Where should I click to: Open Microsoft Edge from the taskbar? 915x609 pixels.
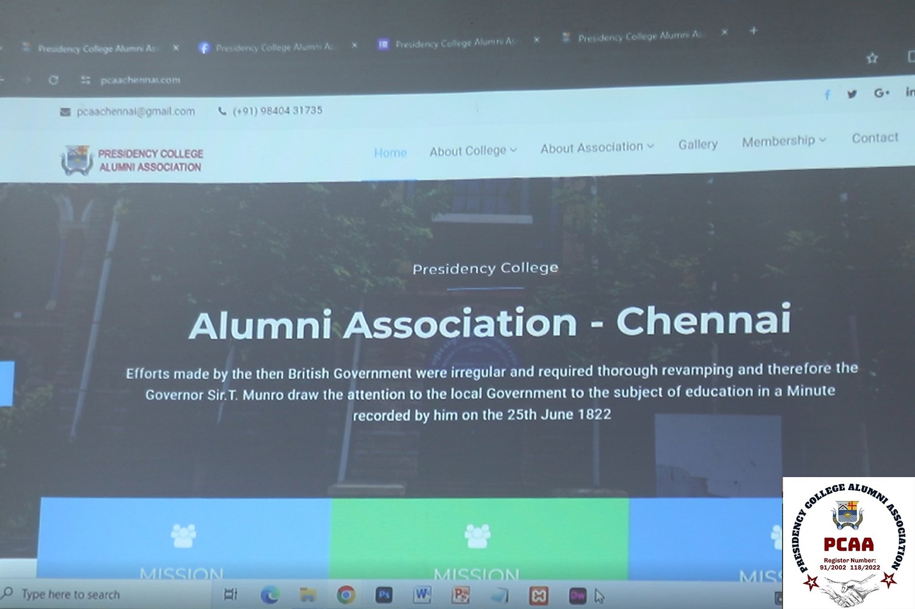[x=270, y=595]
